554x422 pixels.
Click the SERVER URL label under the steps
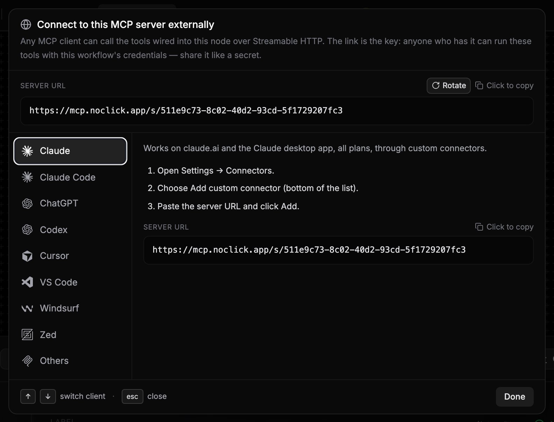pyautogui.click(x=166, y=227)
